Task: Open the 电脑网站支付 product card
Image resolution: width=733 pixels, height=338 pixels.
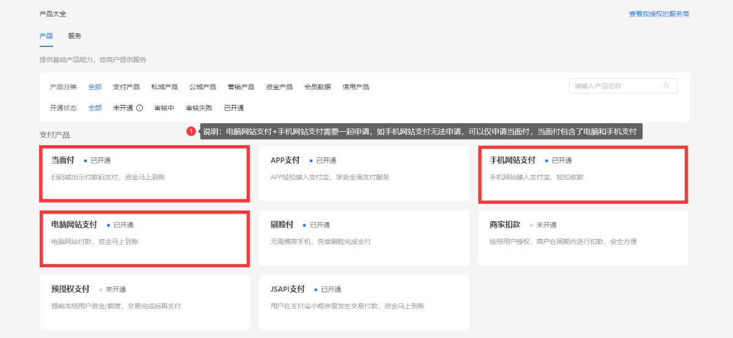Action: [145, 238]
